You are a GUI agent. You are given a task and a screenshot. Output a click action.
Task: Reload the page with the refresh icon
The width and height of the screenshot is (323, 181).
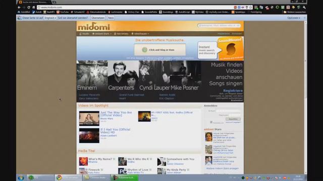pyautogui.click(x=29, y=7)
